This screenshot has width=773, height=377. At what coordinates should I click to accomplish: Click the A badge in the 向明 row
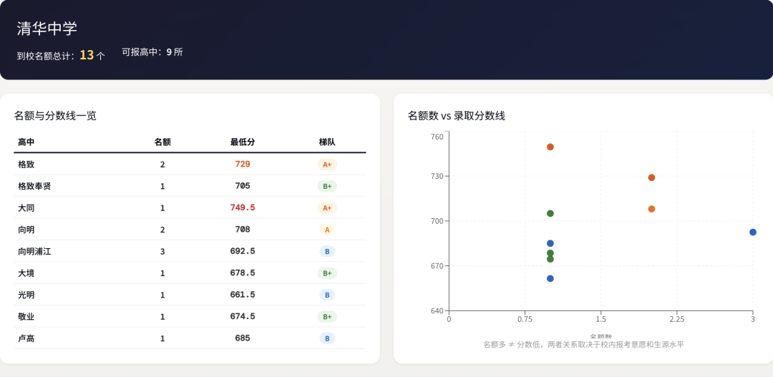pos(327,230)
